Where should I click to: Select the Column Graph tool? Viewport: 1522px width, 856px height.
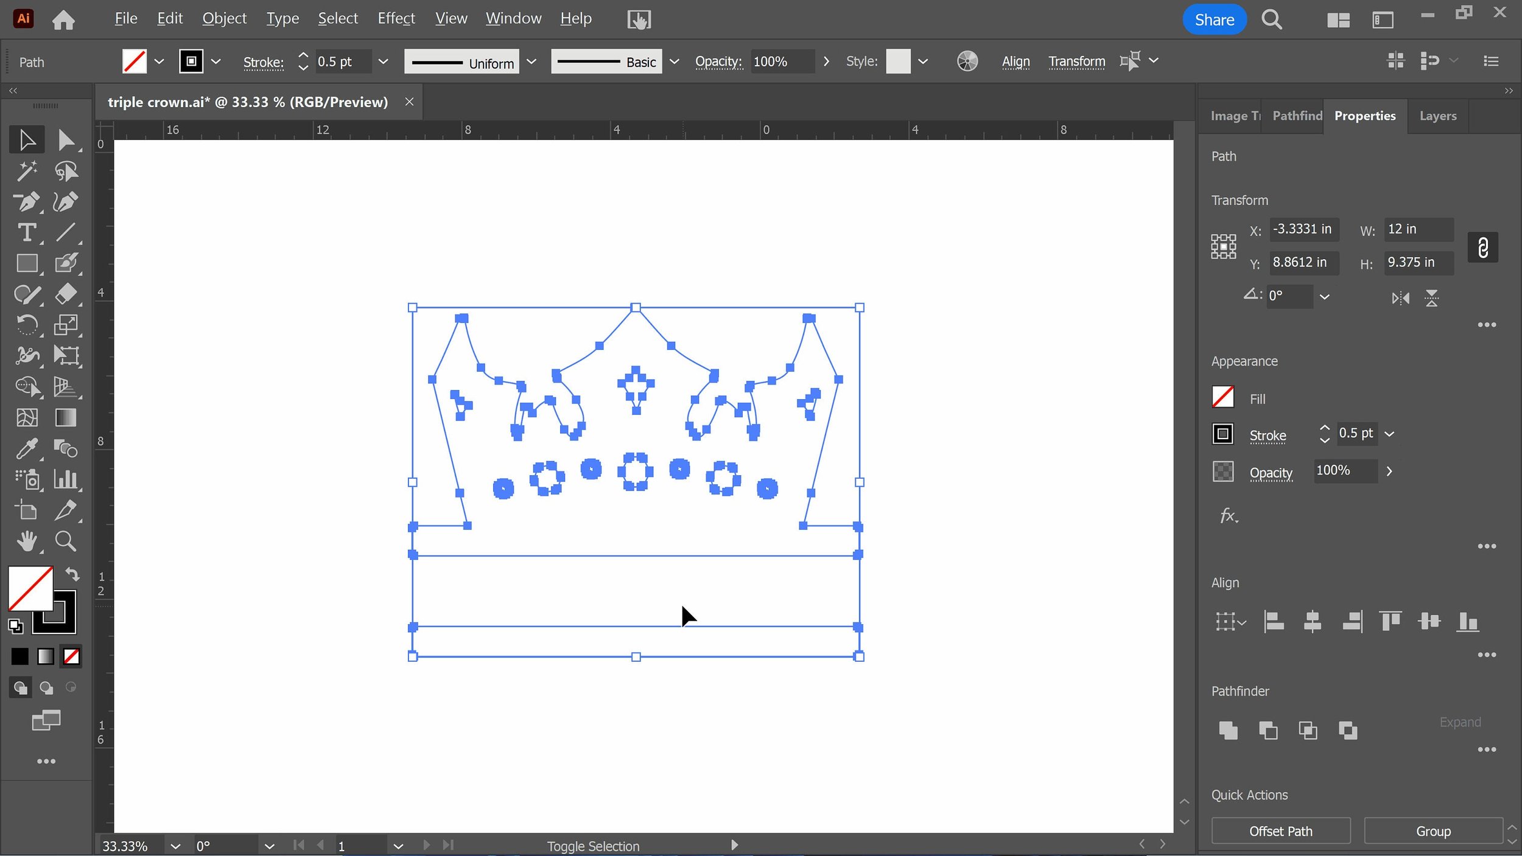[66, 479]
